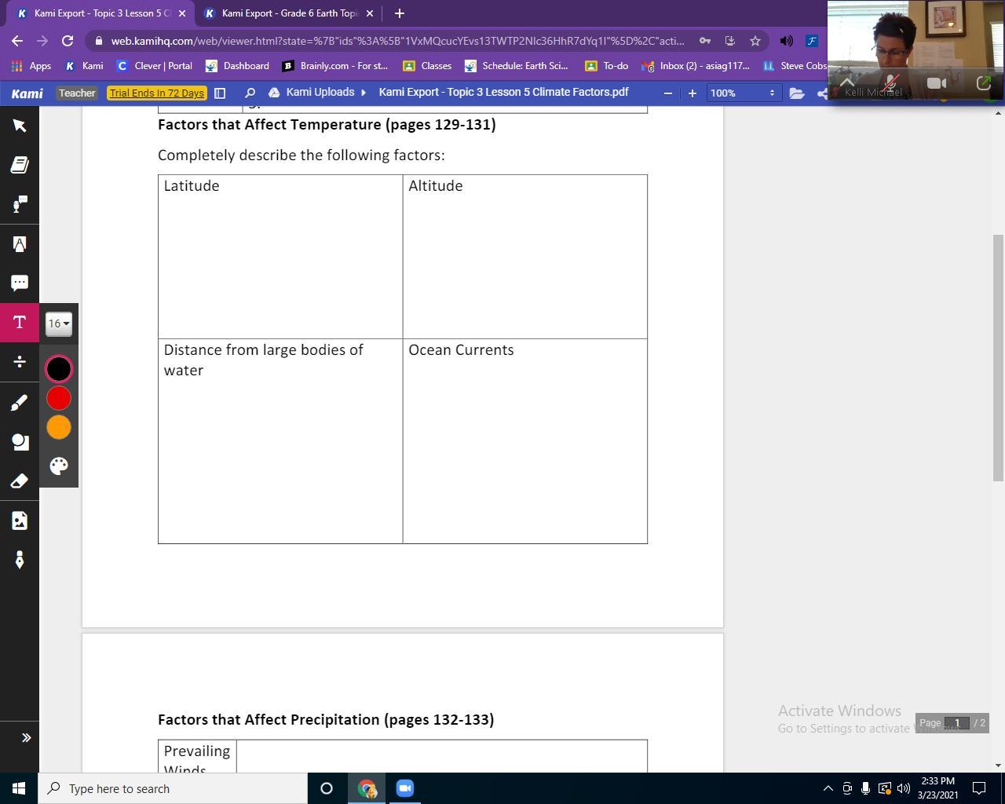Image resolution: width=1005 pixels, height=804 pixels.
Task: Click the Trial Ends In 72 Days link
Action: (157, 93)
